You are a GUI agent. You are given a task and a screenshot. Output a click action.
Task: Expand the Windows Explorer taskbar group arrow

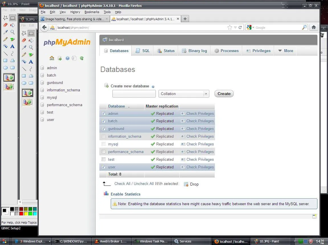click(50, 241)
